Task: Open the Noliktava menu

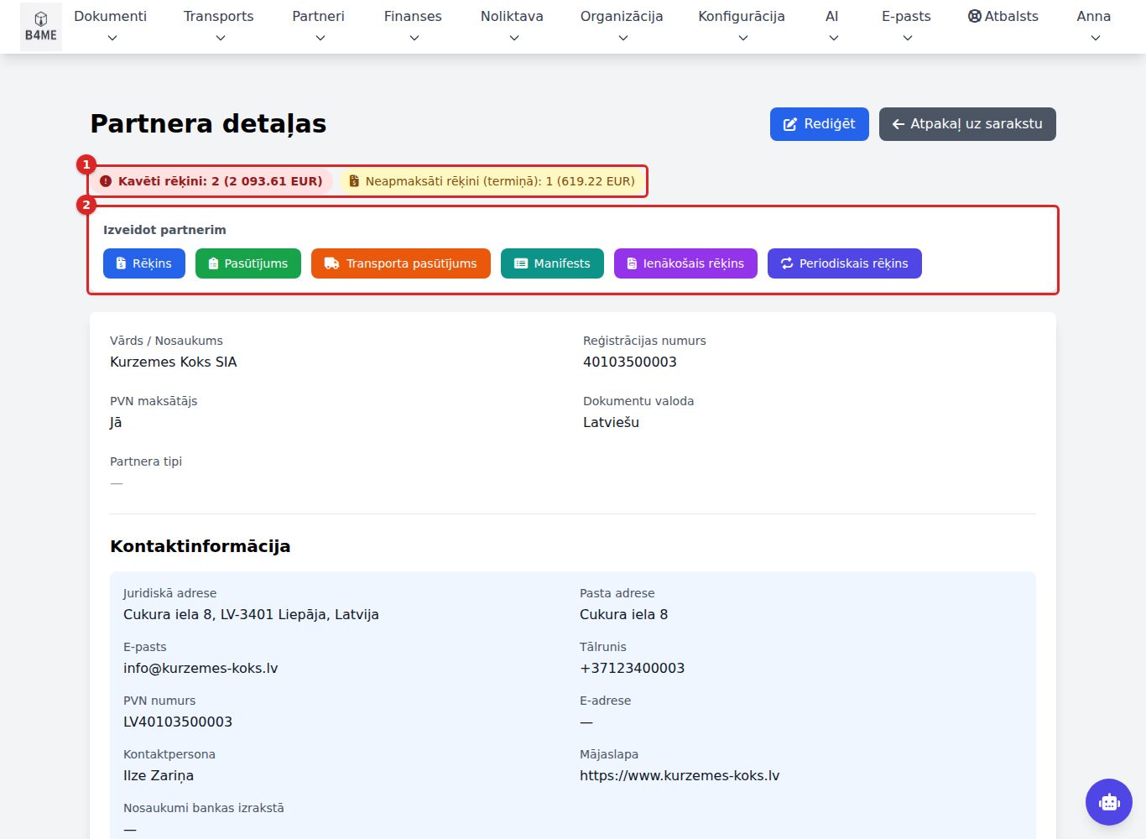Action: point(512,26)
